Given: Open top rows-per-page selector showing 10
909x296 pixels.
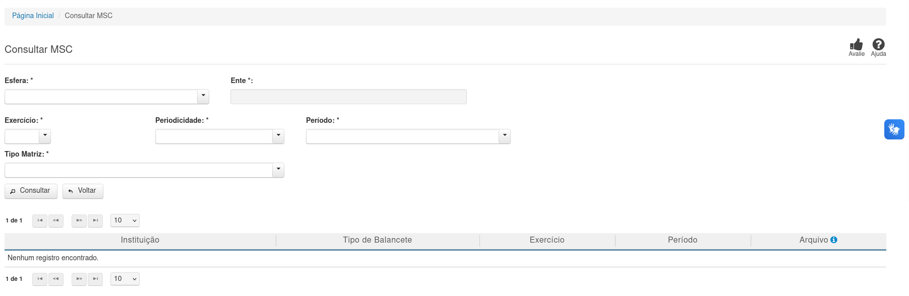Looking at the screenshot, I should coord(125,220).
